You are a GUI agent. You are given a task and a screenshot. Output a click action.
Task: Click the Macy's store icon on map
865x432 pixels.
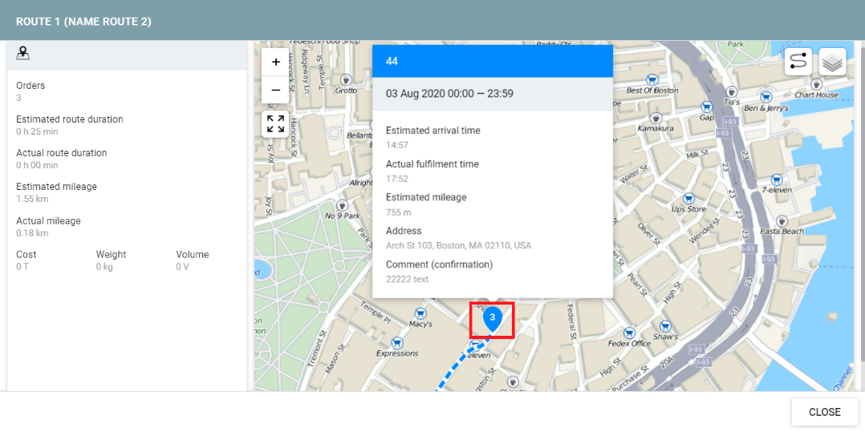420,313
